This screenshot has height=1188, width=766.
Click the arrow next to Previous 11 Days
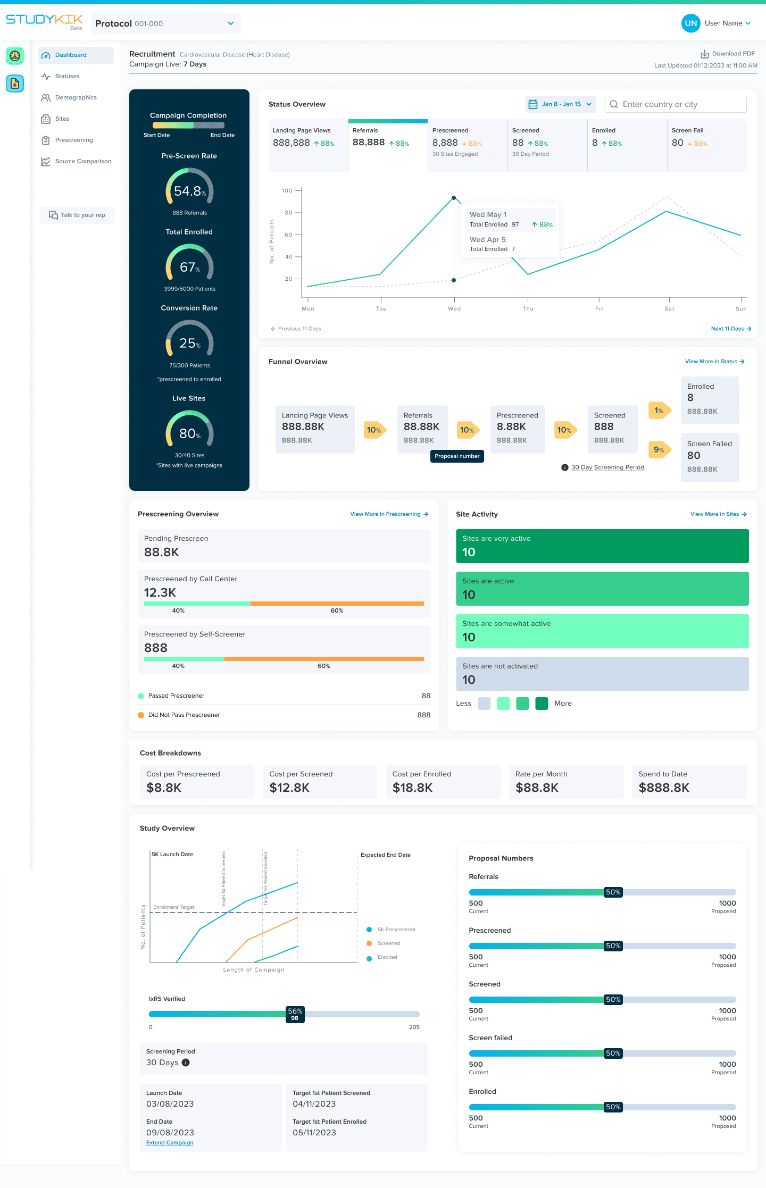[273, 329]
